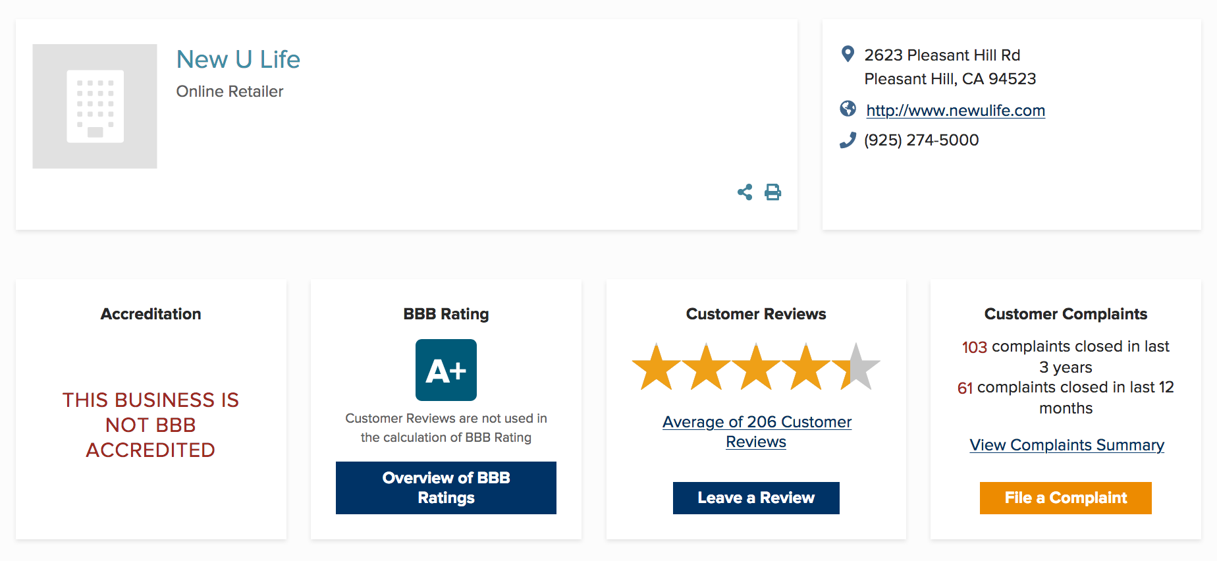Click the globe website icon
Screen dimensions: 1217x561
pos(848,109)
